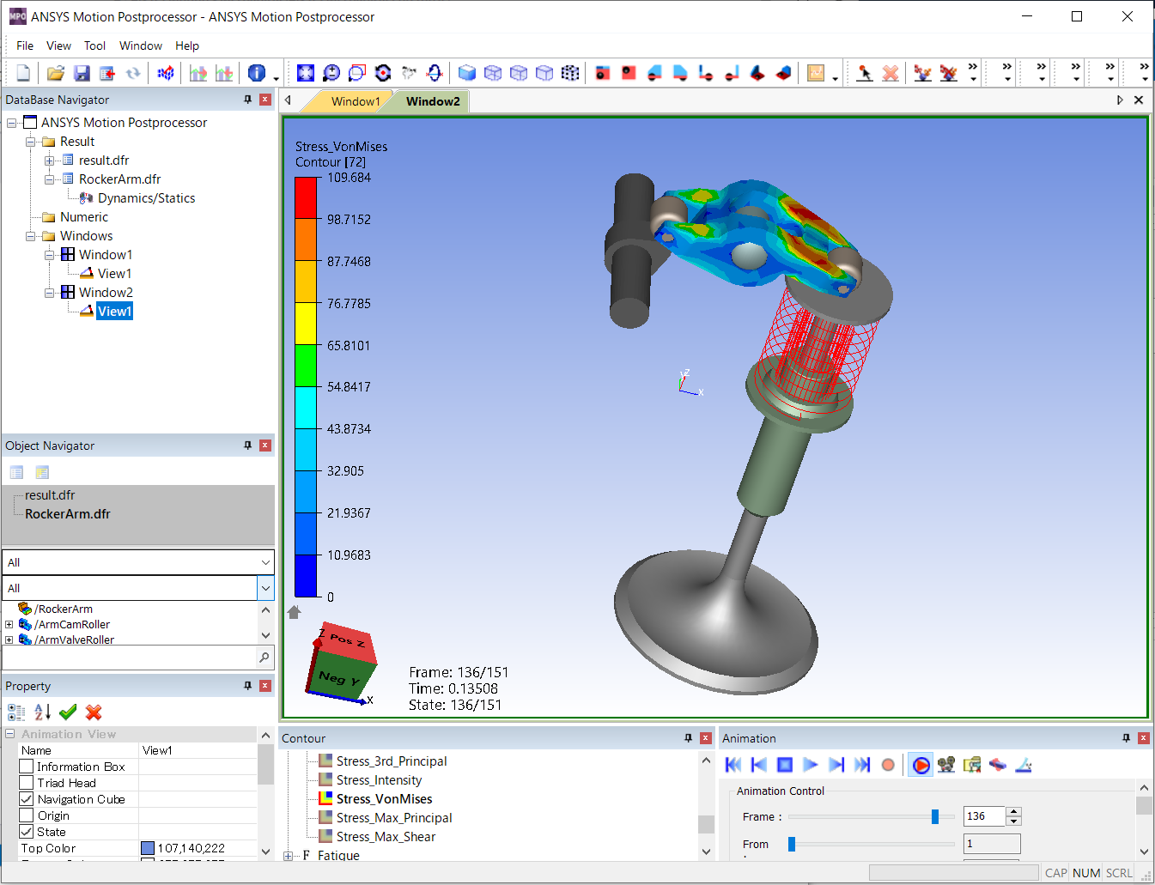This screenshot has height=885, width=1155.
Task: Click the tan chart plot icon
Action: pos(816,73)
